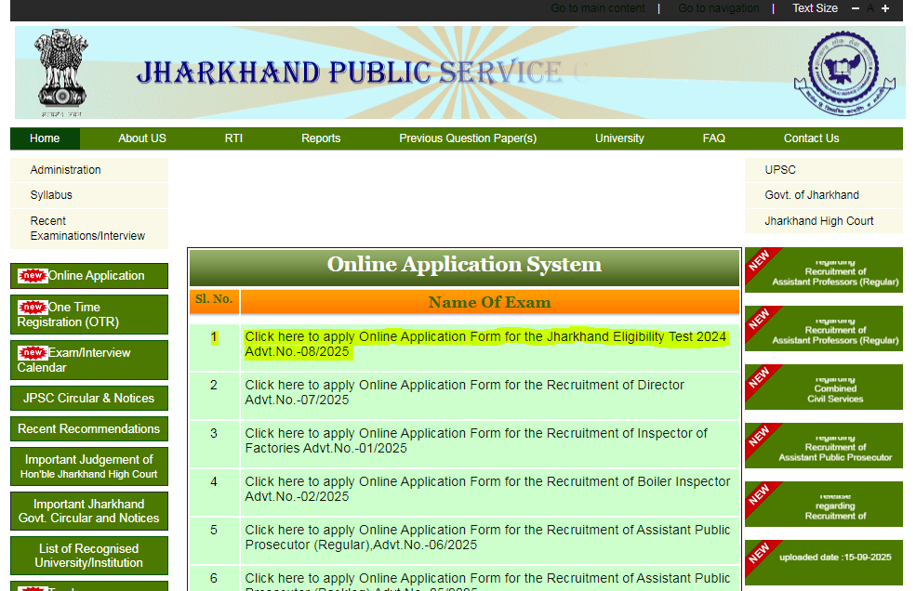Go to navigation link

coord(719,8)
